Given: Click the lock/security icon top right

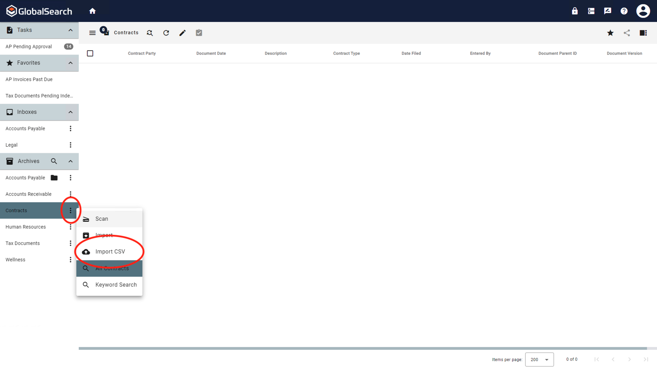Looking at the screenshot, I should (x=575, y=11).
